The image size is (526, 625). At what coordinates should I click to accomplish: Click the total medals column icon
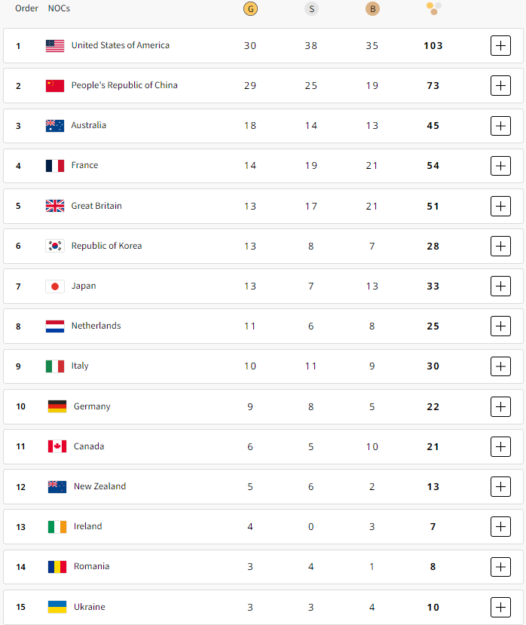(x=433, y=8)
